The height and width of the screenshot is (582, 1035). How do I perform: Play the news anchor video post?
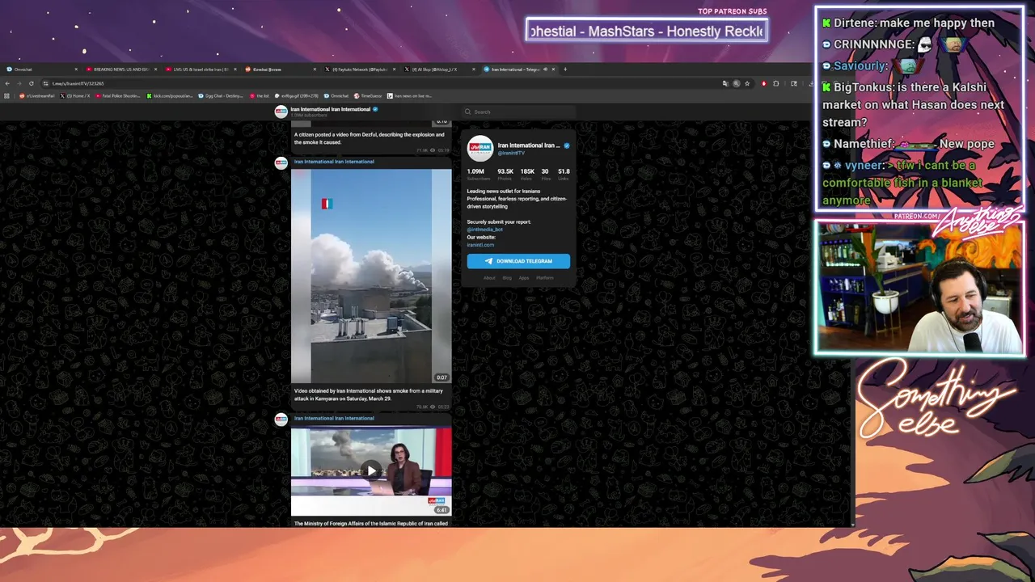(x=371, y=470)
